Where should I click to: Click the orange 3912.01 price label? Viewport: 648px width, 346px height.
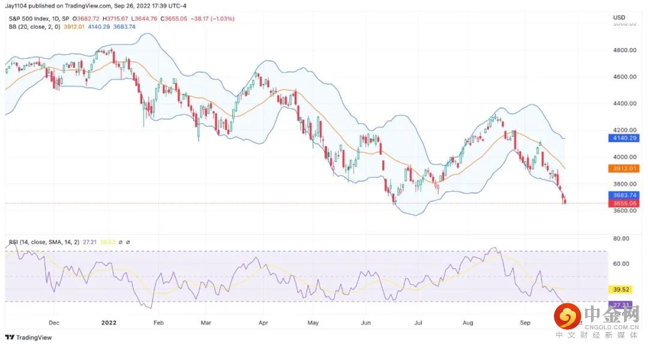(625, 169)
